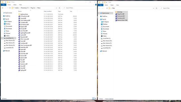181x102 pixels.
Task: Click Photoshop 7.0 in the breadcrumb path
Action: (x=25, y=8)
